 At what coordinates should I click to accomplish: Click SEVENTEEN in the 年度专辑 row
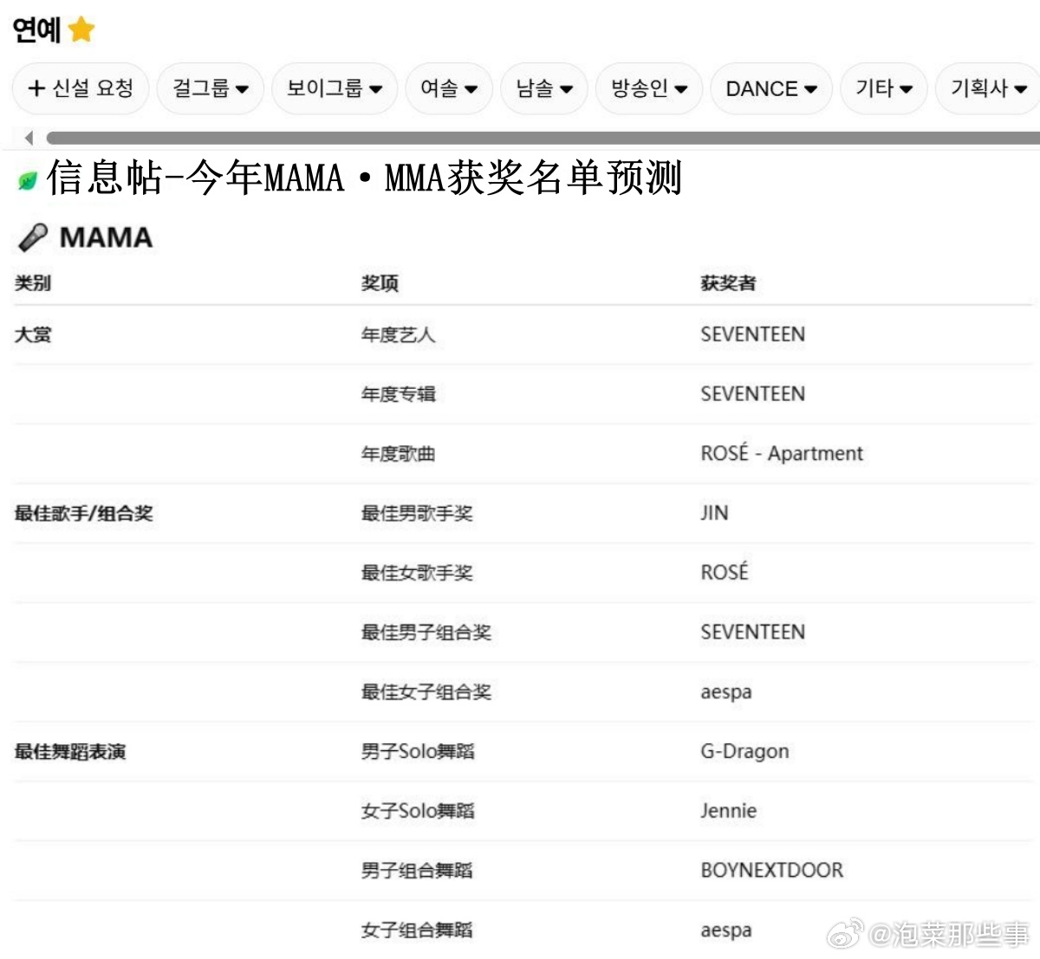click(x=752, y=394)
